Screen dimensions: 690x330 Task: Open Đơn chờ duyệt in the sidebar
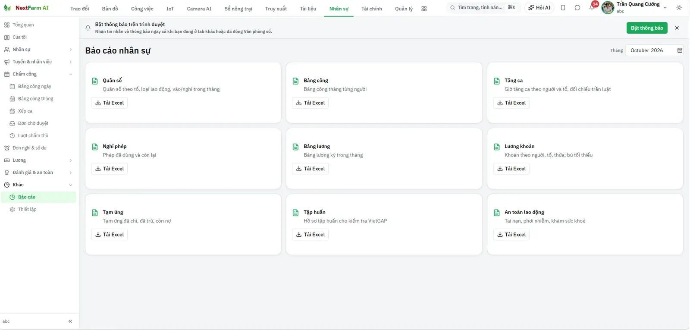click(39, 123)
